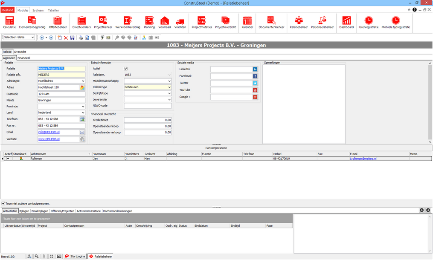Screen dimensions: 433x260
Task: Toggle Actief checkbox for Rolleman row
Action: tap(8, 159)
